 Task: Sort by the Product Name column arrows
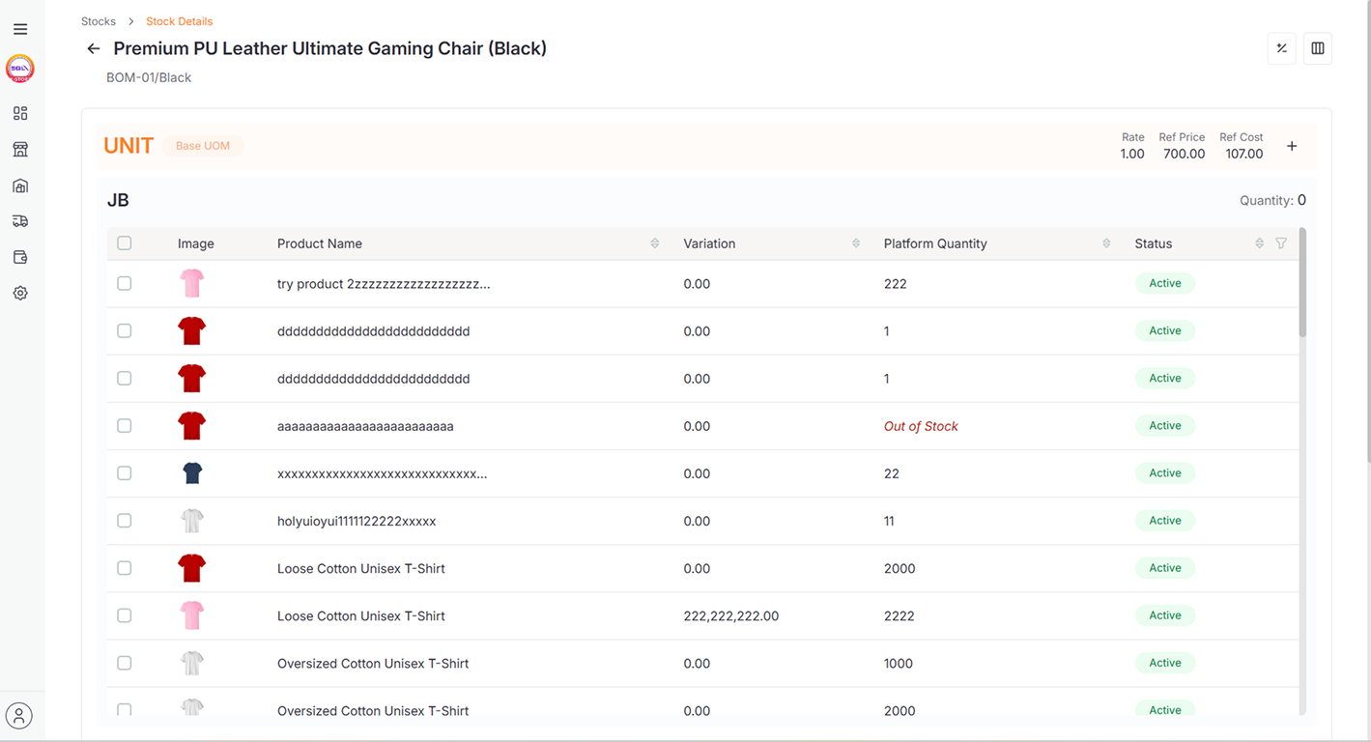(x=655, y=243)
